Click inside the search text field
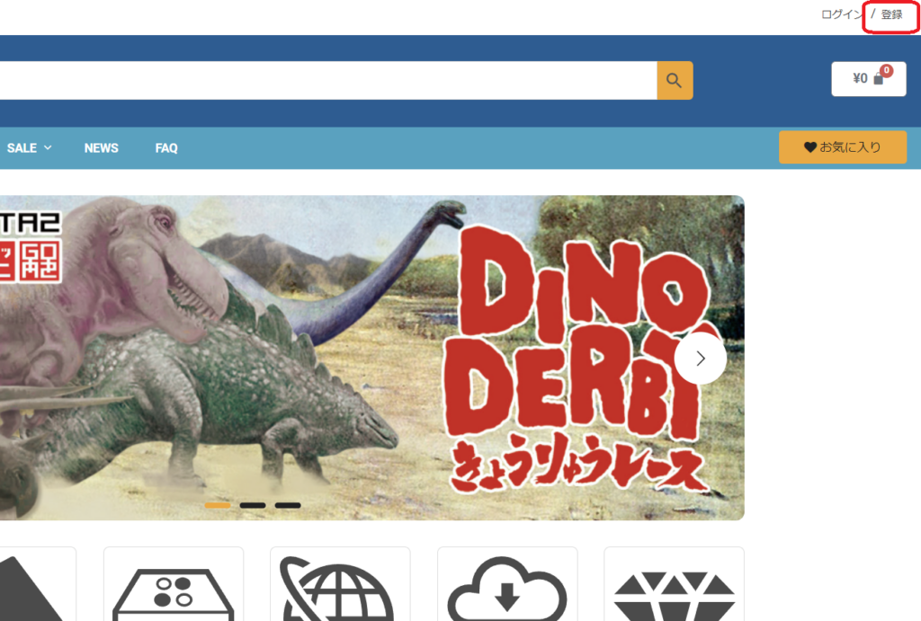This screenshot has width=921, height=621. pos(328,80)
